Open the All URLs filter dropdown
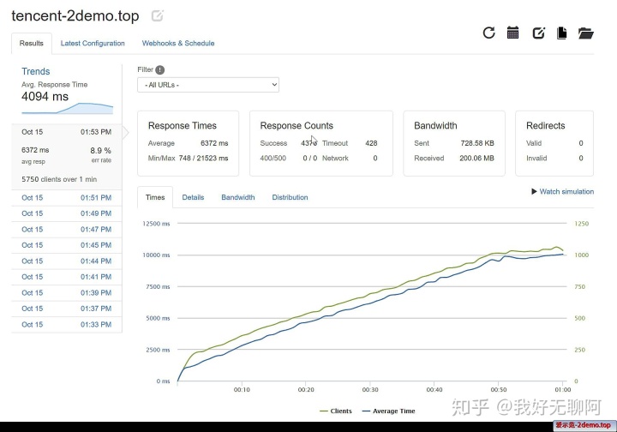 208,85
